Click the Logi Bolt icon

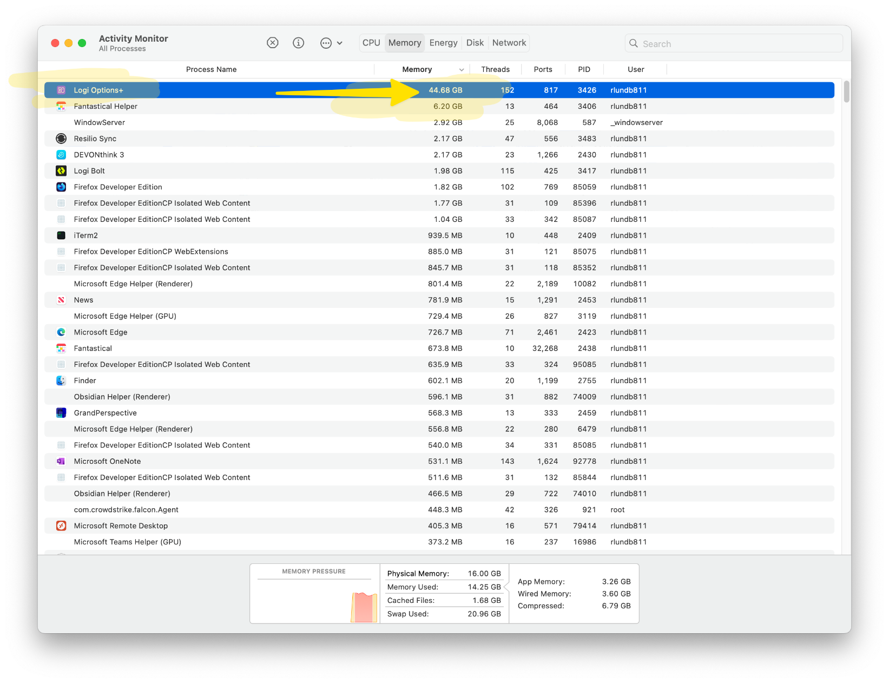[x=61, y=171]
